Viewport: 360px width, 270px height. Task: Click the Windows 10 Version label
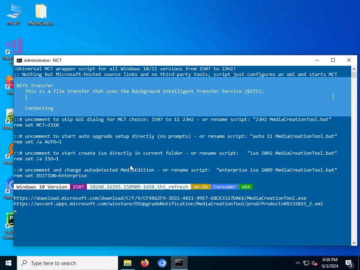pyautogui.click(x=42, y=187)
